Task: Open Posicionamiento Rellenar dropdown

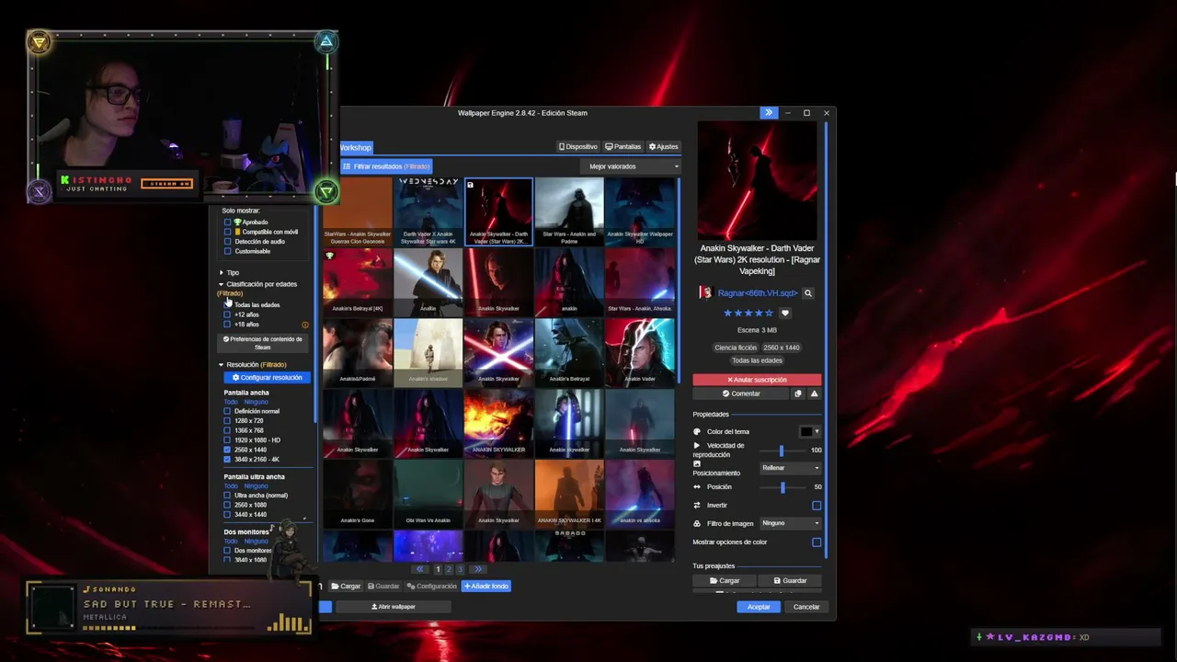Action: pyautogui.click(x=790, y=468)
